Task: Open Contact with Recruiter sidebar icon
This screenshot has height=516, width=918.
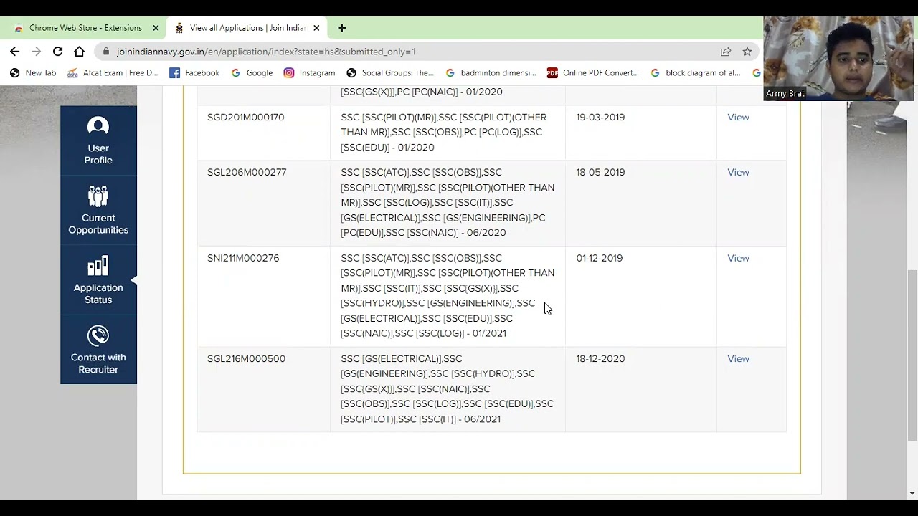Action: (98, 350)
